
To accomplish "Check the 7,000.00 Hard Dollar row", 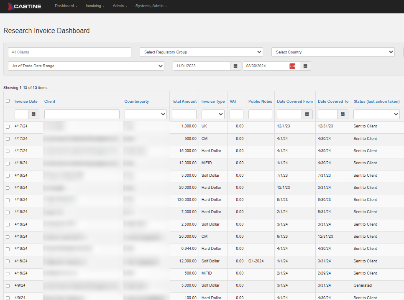I will click(8, 212).
